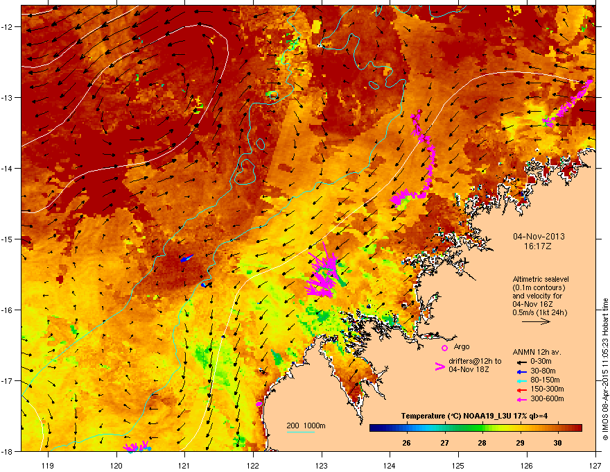The width and height of the screenshot is (610, 472).
Task: Click the longitude label '127'
Action: [x=595, y=465]
